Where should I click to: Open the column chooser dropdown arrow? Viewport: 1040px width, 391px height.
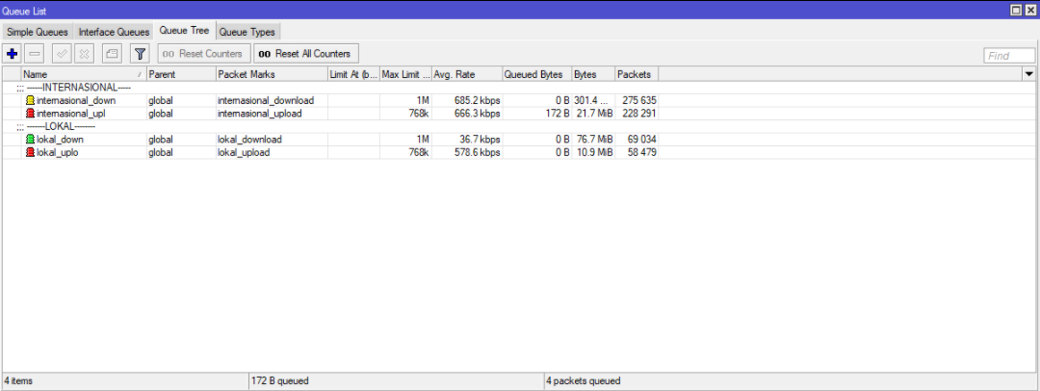[1030, 74]
